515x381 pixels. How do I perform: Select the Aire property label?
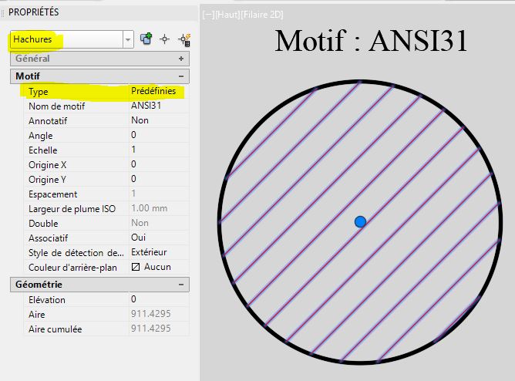point(37,315)
